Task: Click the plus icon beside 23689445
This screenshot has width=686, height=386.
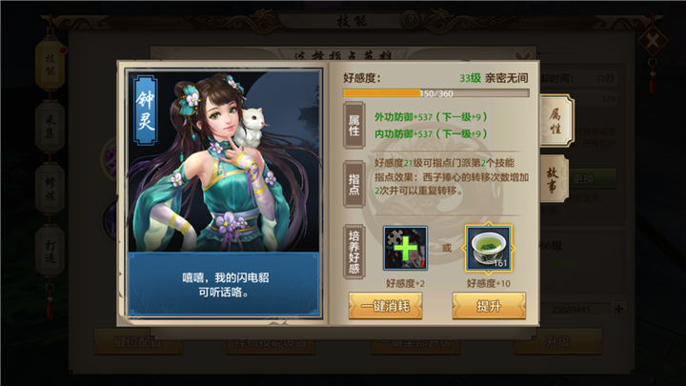Action: point(618,309)
